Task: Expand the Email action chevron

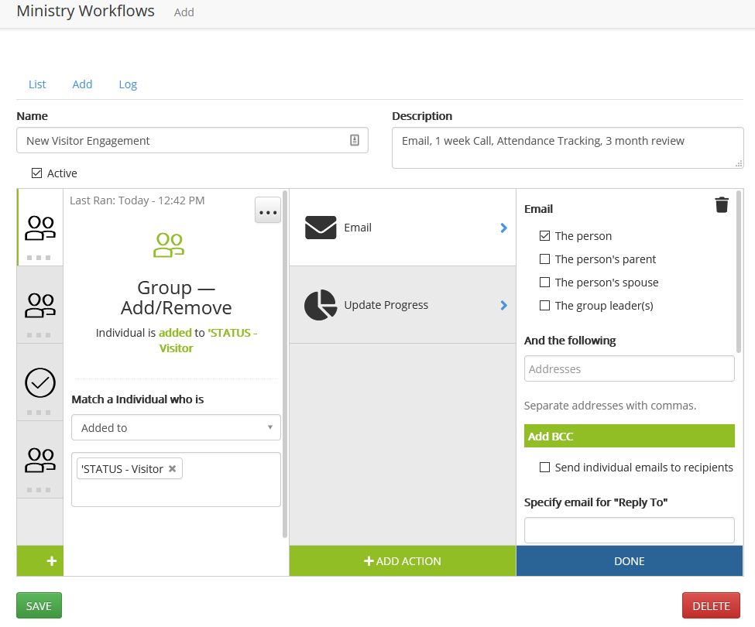Action: (x=504, y=228)
